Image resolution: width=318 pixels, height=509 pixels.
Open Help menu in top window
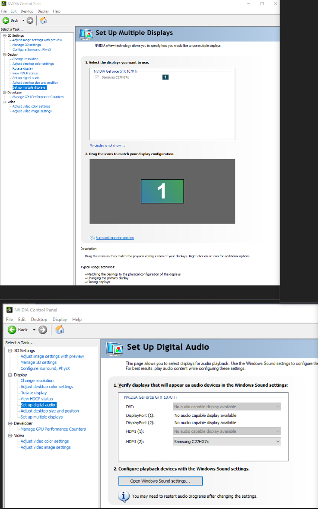(57, 11)
